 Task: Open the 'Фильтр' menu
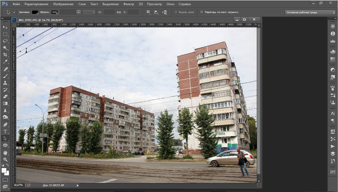(x=128, y=4)
